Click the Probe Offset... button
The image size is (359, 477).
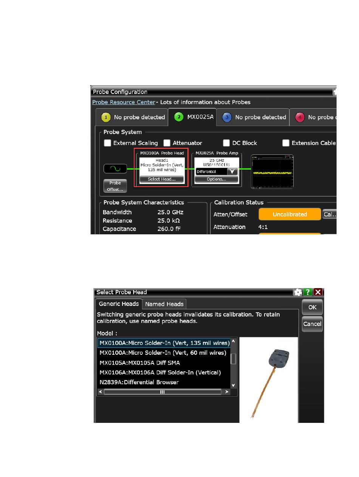(x=115, y=185)
